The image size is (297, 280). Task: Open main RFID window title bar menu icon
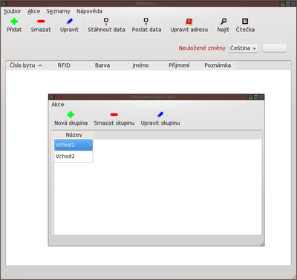coord(4,4)
